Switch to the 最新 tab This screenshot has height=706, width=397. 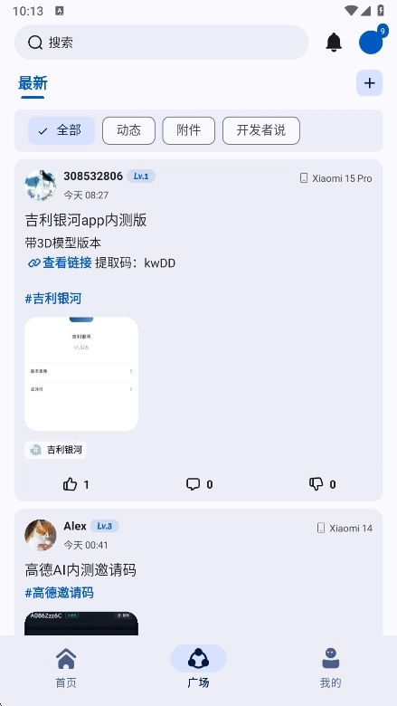click(x=33, y=84)
